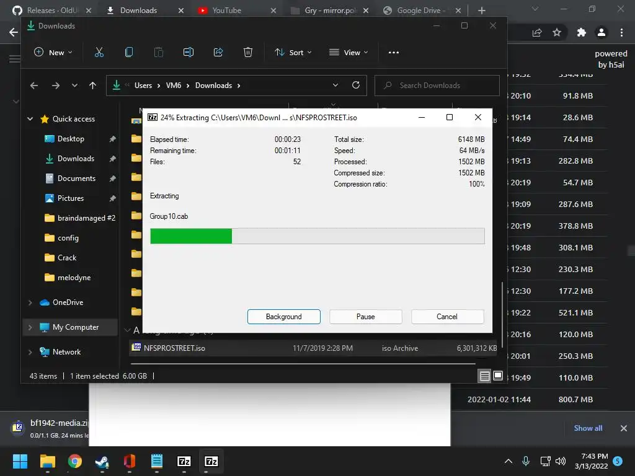The height and width of the screenshot is (476, 635).
Task: Open Chrome profile avatar icon
Action: (x=602, y=32)
